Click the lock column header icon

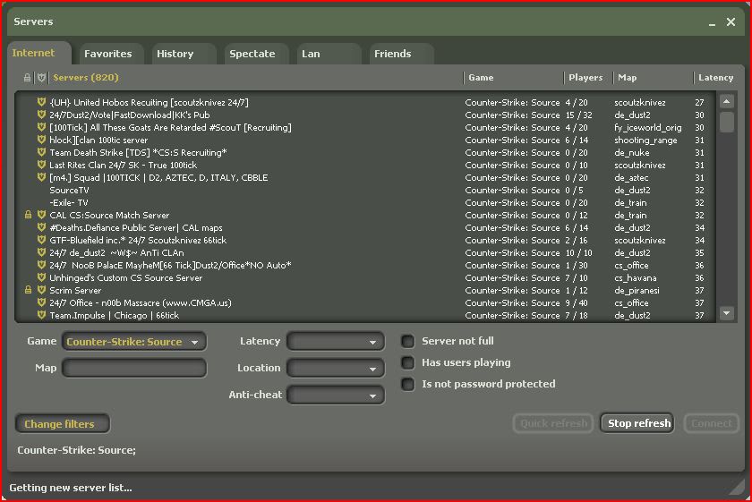[28, 78]
